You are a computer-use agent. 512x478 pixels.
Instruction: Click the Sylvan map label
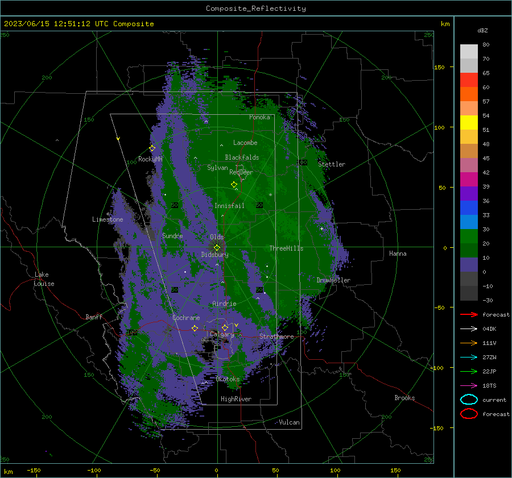217,168
